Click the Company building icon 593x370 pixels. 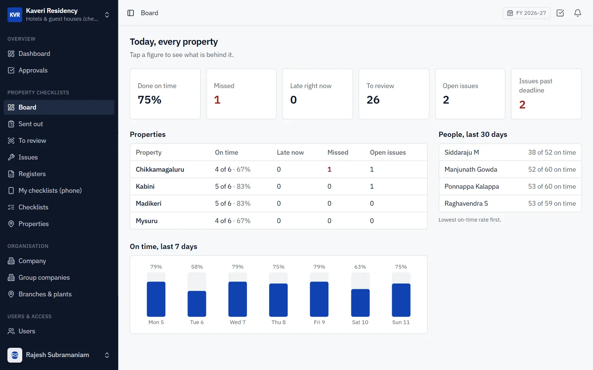pyautogui.click(x=11, y=261)
